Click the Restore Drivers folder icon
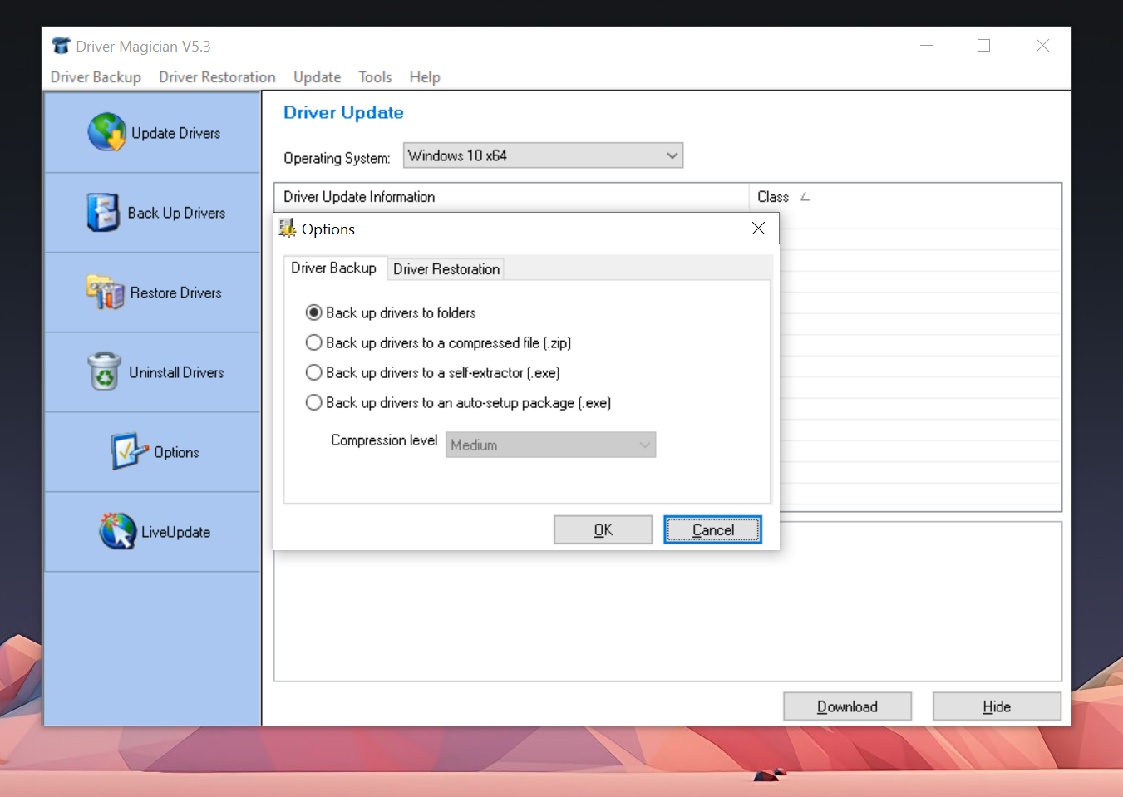The width and height of the screenshot is (1123, 797). pos(106,292)
